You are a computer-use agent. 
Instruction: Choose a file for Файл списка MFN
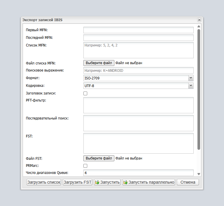coord(99,63)
